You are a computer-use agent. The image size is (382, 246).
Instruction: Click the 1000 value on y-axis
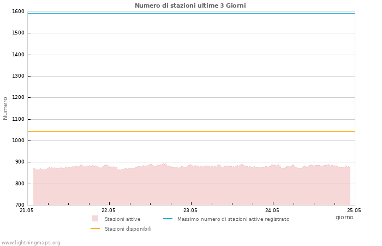tap(18, 140)
